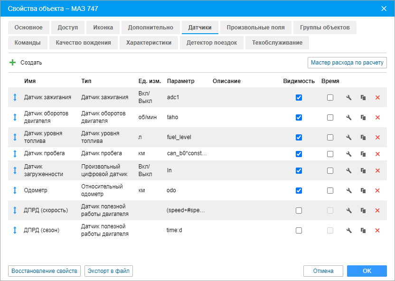The height and width of the screenshot is (281, 395).
Task: Click reorder arrow for Датчик пробега row
Action: click(x=15, y=154)
